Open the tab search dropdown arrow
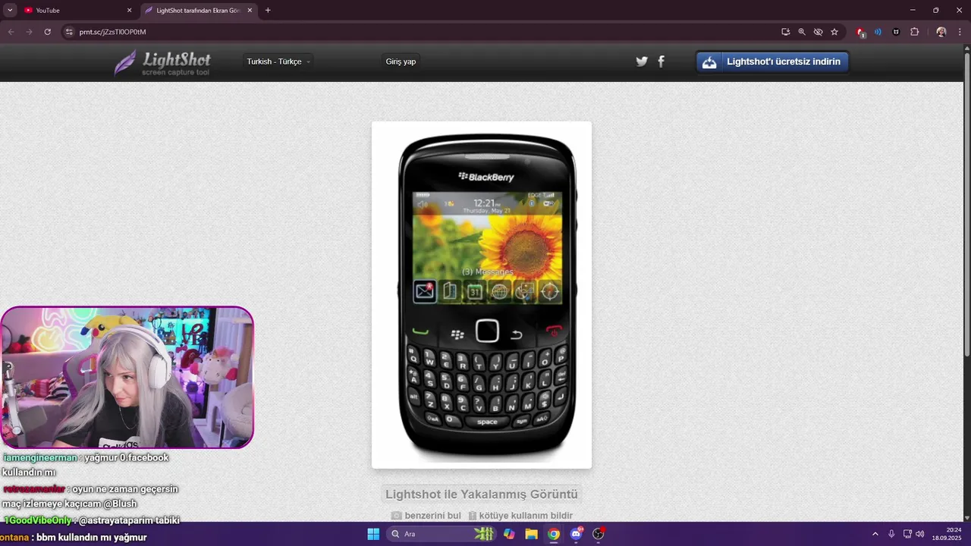Viewport: 971px width, 546px height. coord(10,10)
